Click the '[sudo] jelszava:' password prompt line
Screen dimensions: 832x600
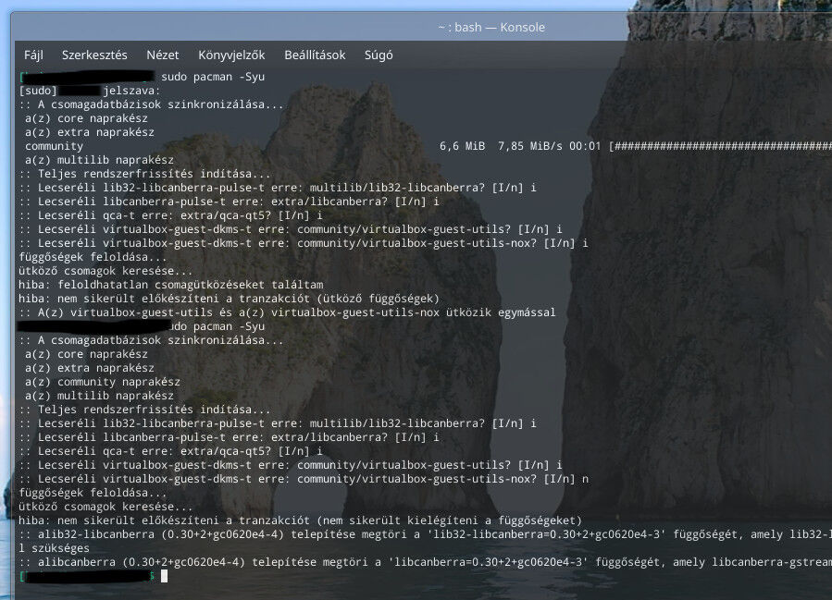pyautogui.click(x=89, y=91)
